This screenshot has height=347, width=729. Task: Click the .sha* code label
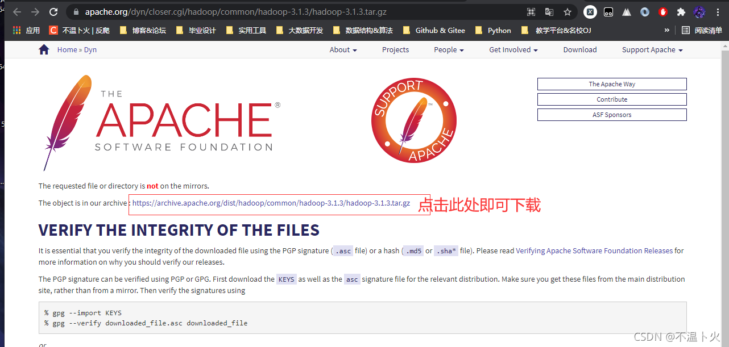coord(446,251)
